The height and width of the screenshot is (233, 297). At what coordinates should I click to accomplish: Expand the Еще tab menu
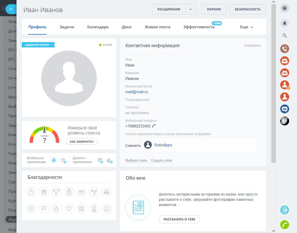pos(246,27)
